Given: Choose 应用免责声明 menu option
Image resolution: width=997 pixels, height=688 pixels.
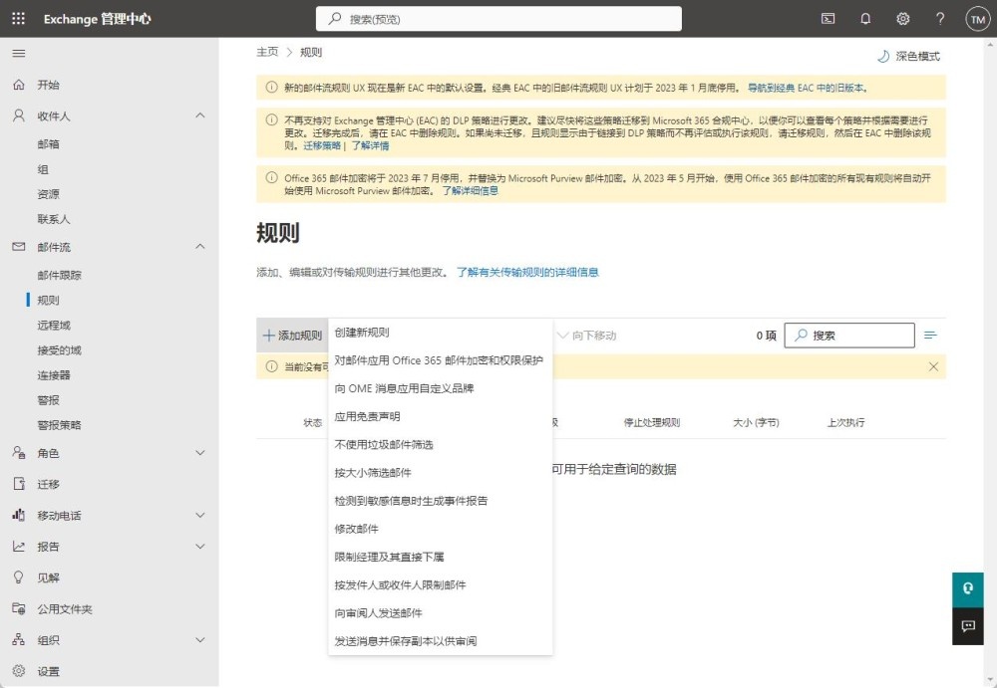Looking at the screenshot, I should coord(367,416).
